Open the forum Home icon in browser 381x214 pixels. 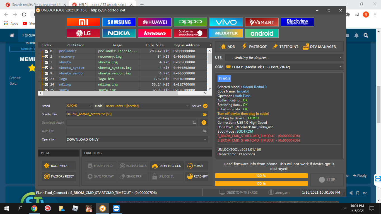point(12,35)
